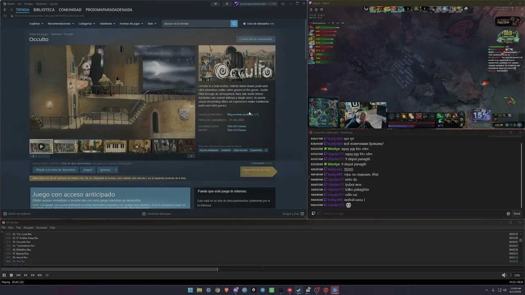This screenshot has width=525, height=295.
Task: Expand the Explorar store dropdown
Action: click(36, 24)
